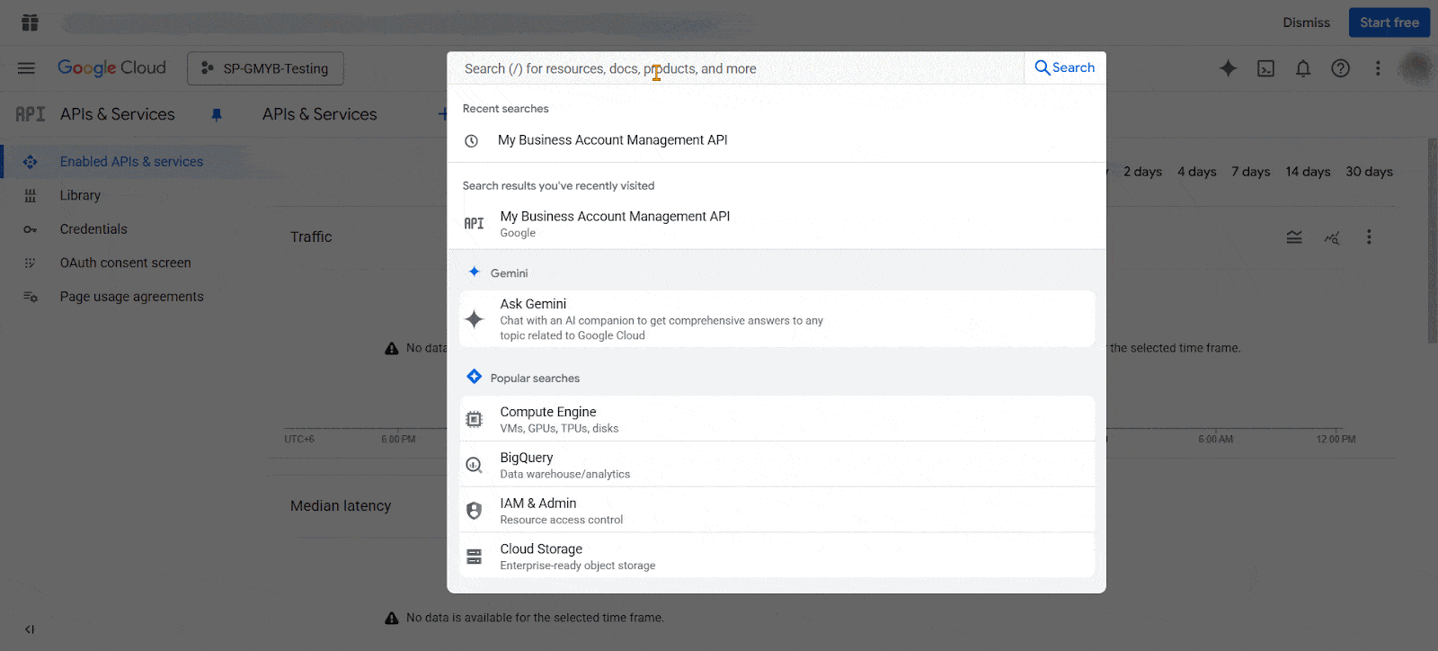The height and width of the screenshot is (651, 1438).
Task: Click the clock icon beside recent search
Action: coord(471,141)
